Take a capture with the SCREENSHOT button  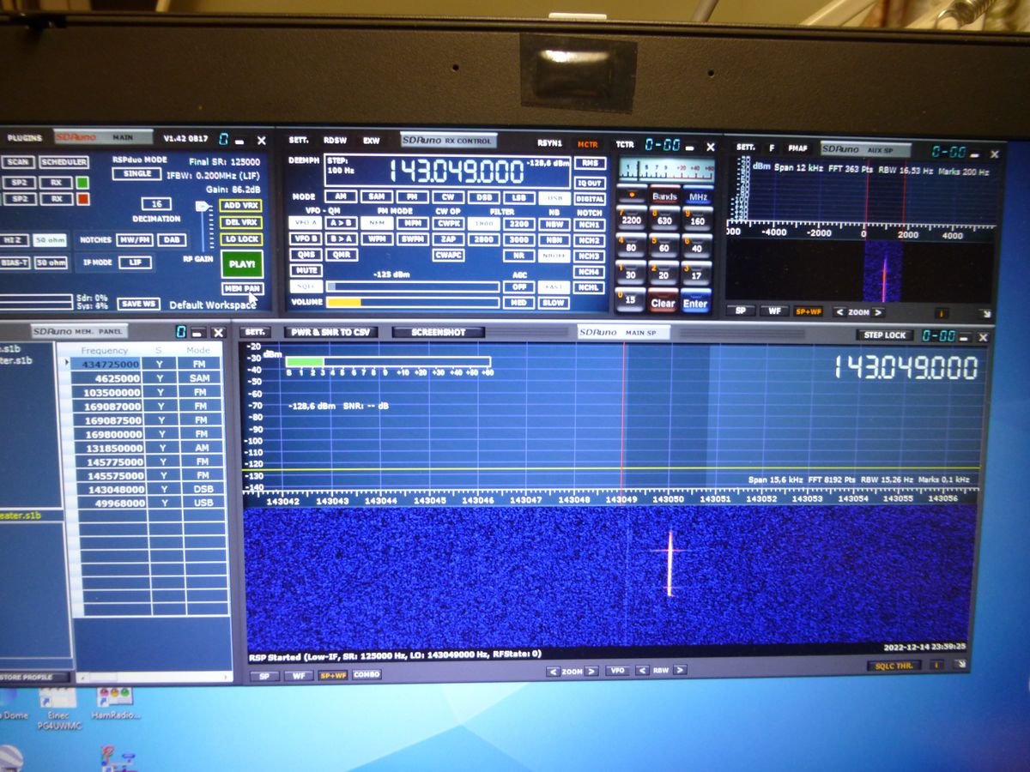pyautogui.click(x=439, y=332)
